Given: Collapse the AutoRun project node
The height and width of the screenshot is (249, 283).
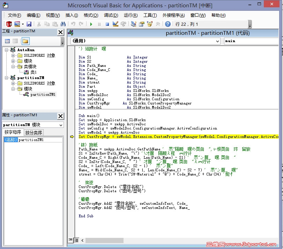Looking at the screenshot, I should (x=7, y=50).
